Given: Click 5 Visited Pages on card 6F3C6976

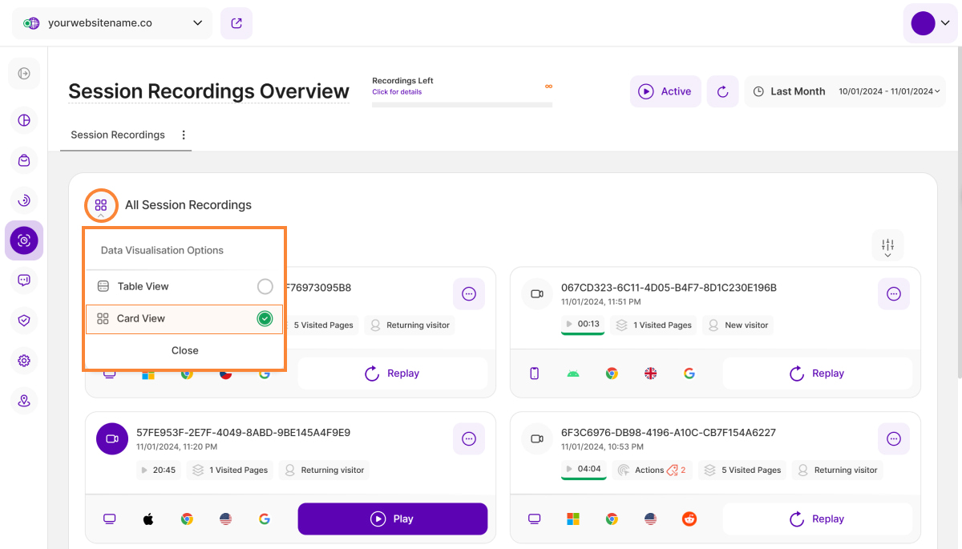Looking at the screenshot, I should (743, 470).
